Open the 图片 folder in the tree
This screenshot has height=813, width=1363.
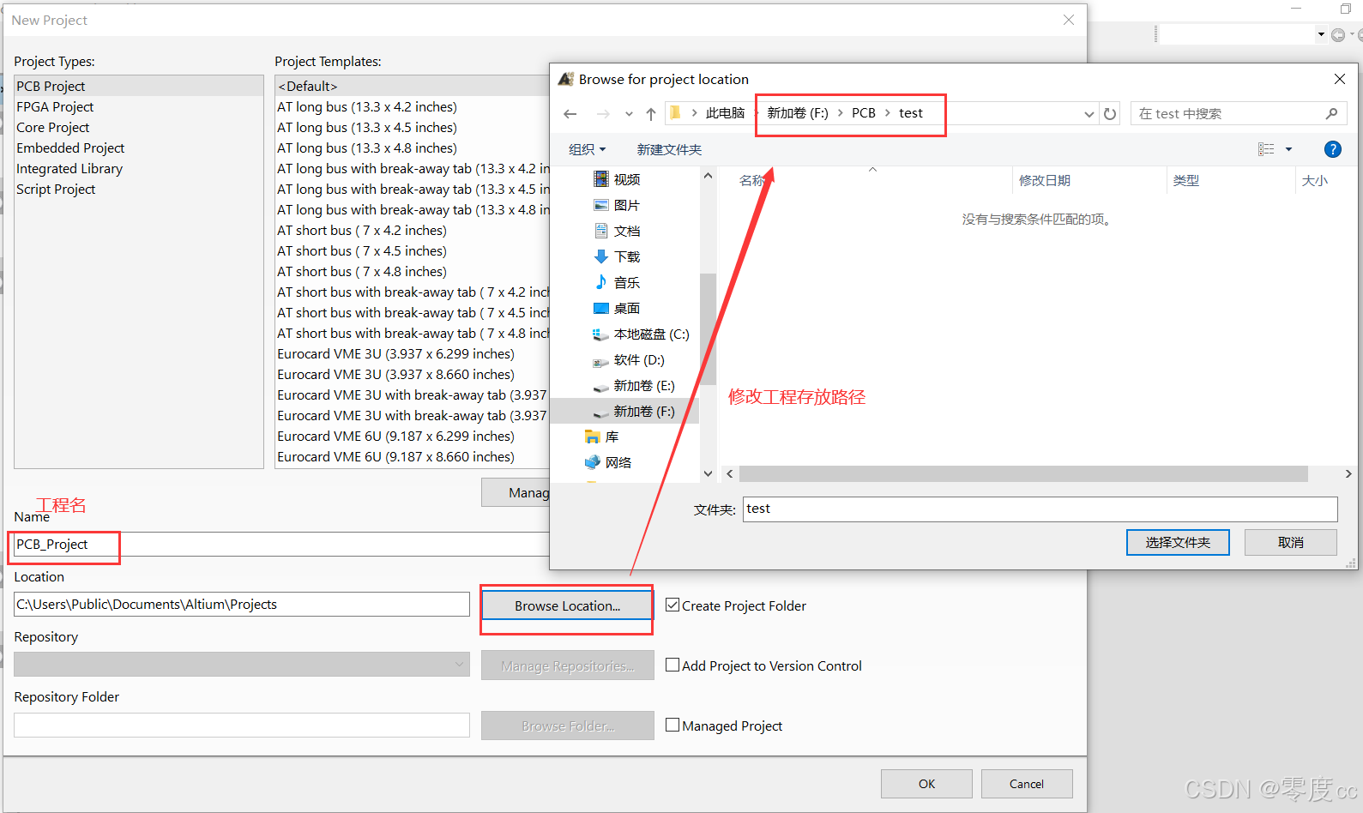click(x=627, y=205)
